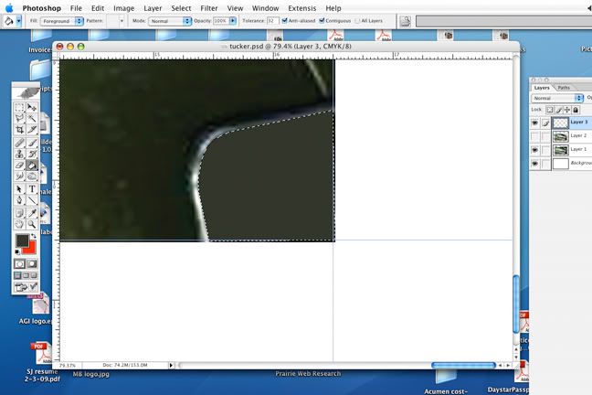Reset to default black and white colors
This screenshot has height=395, width=592.
(17, 251)
